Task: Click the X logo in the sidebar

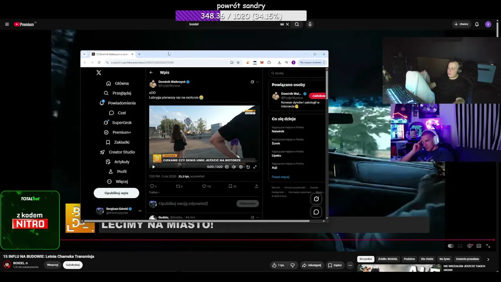Action: click(x=99, y=72)
